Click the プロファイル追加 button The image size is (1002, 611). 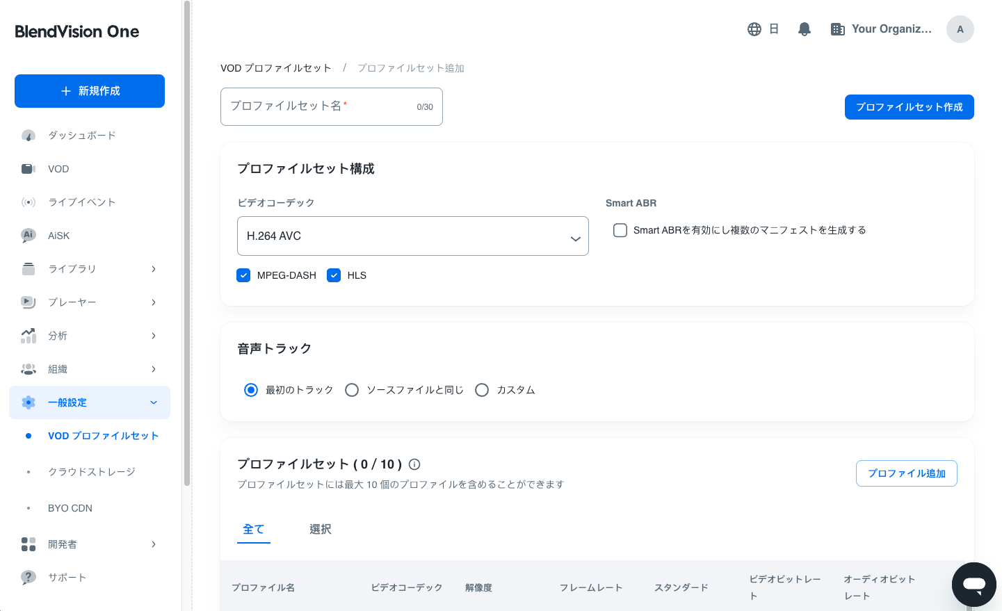(906, 473)
